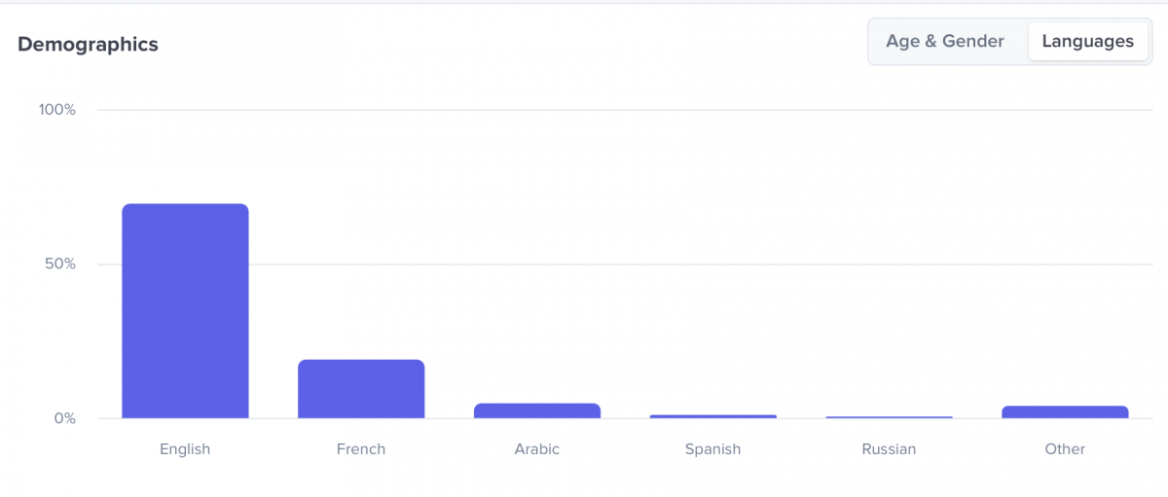
Task: Select the Arabic bar
Action: click(537, 410)
